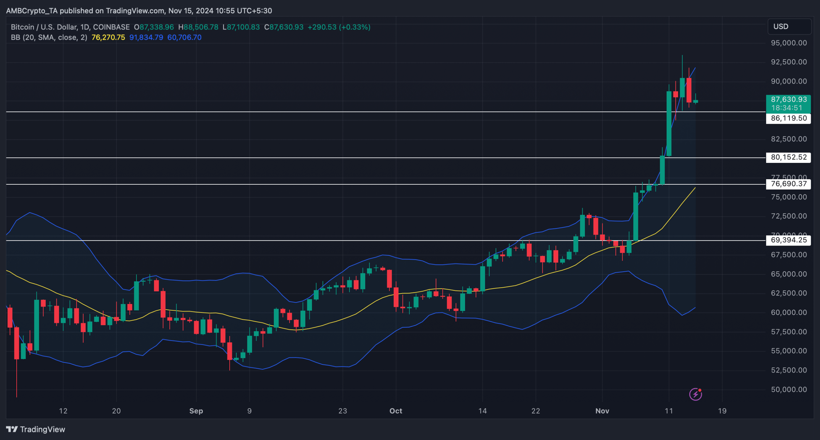
Task: Click the 72,500.00 price axis label
Action: click(x=789, y=216)
